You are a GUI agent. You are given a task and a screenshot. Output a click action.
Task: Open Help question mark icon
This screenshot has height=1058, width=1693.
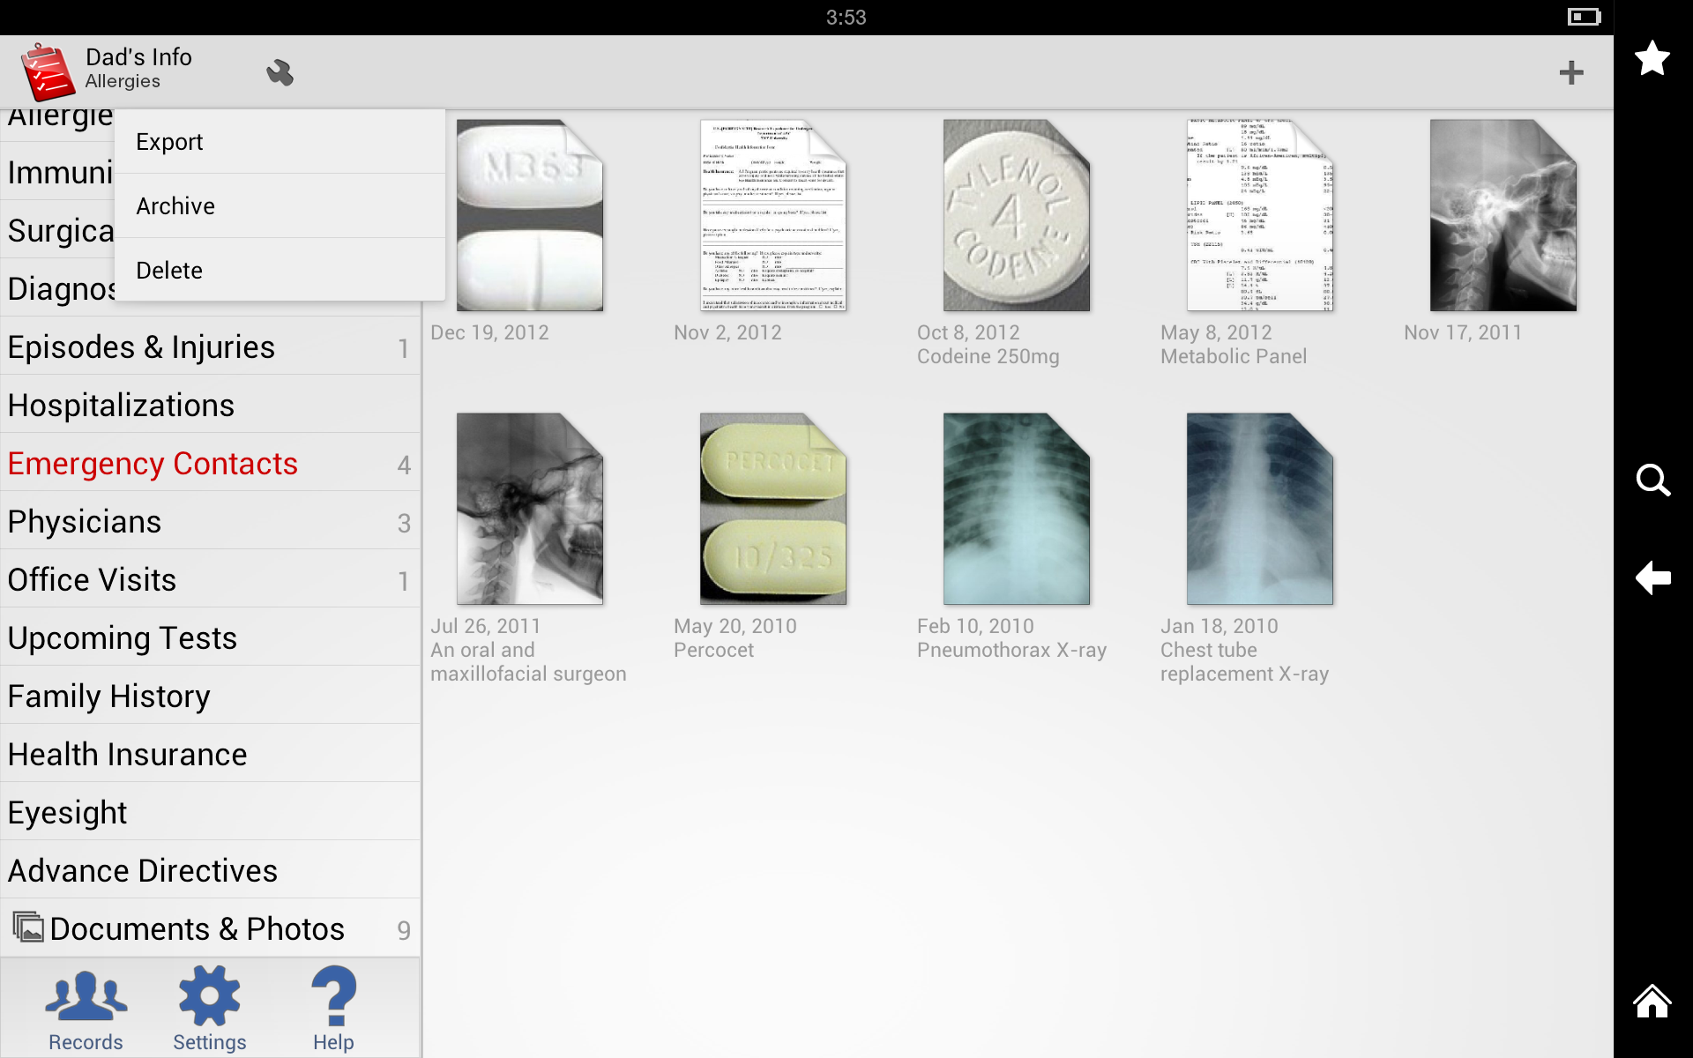click(333, 1008)
